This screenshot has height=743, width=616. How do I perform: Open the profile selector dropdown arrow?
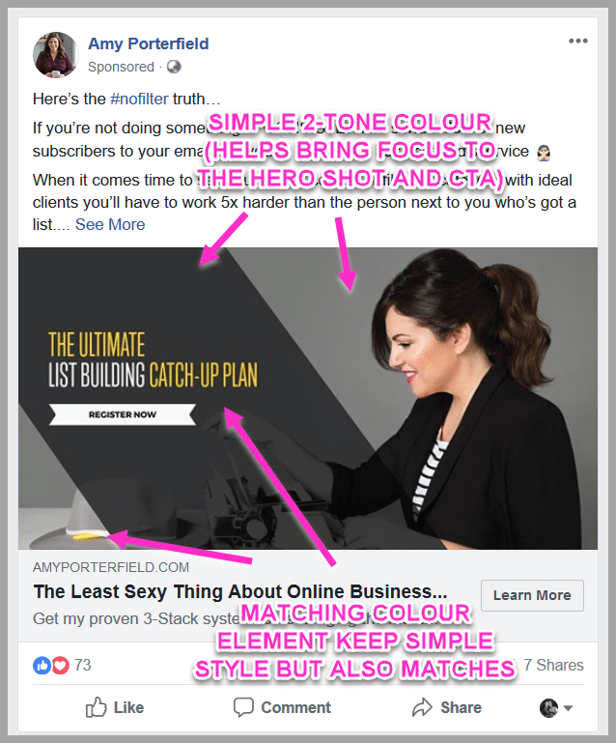[568, 708]
